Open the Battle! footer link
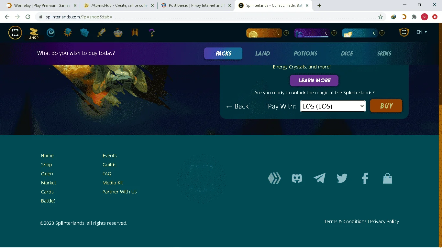442x248 pixels. coord(48,201)
